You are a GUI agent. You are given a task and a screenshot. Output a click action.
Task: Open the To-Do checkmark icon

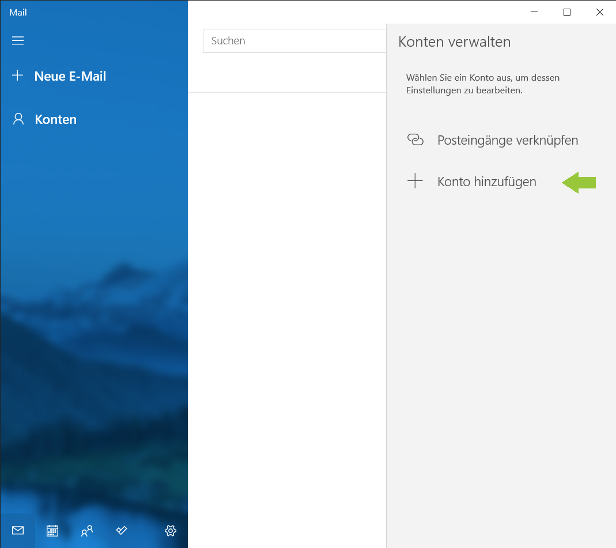[x=122, y=530]
